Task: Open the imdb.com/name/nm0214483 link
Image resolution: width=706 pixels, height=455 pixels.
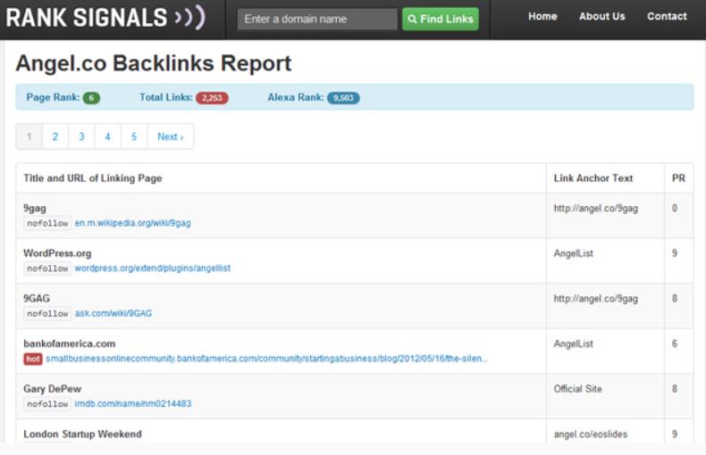Action: [x=133, y=404]
